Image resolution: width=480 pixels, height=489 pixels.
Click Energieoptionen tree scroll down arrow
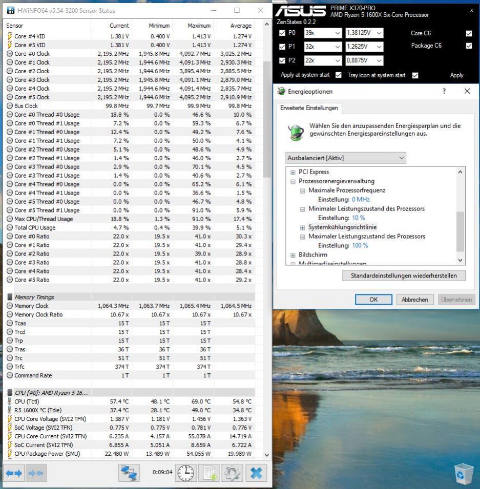pyautogui.click(x=461, y=260)
